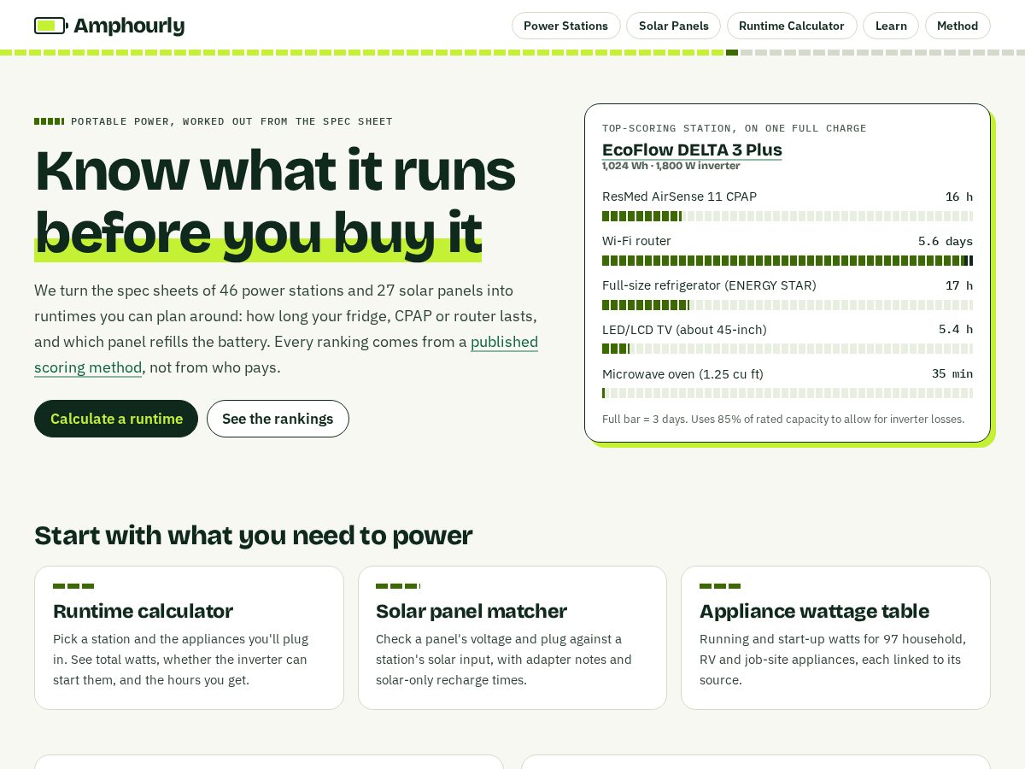
Task: Open the Learn nav item
Action: coord(891,26)
